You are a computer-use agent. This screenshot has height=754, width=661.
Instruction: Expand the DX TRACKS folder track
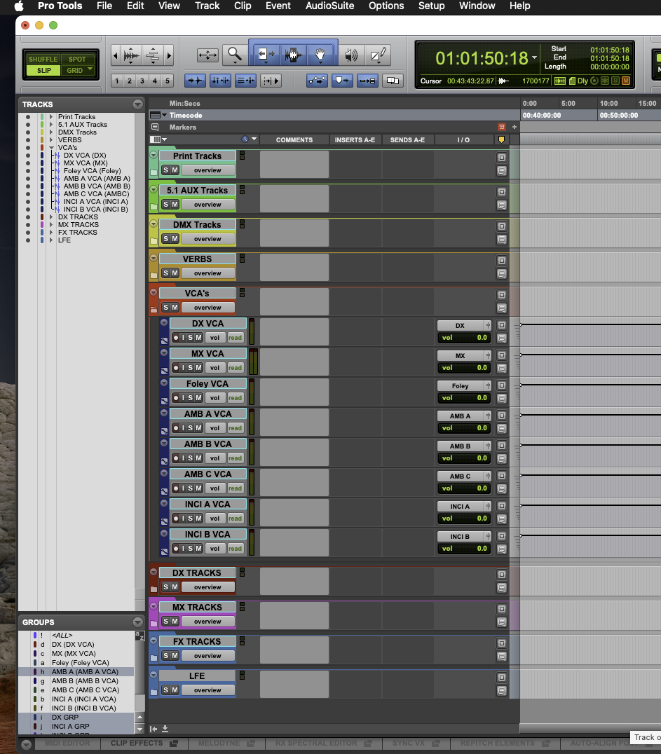click(x=154, y=572)
